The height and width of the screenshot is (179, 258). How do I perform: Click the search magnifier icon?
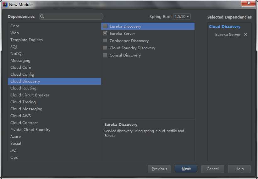(42, 16)
